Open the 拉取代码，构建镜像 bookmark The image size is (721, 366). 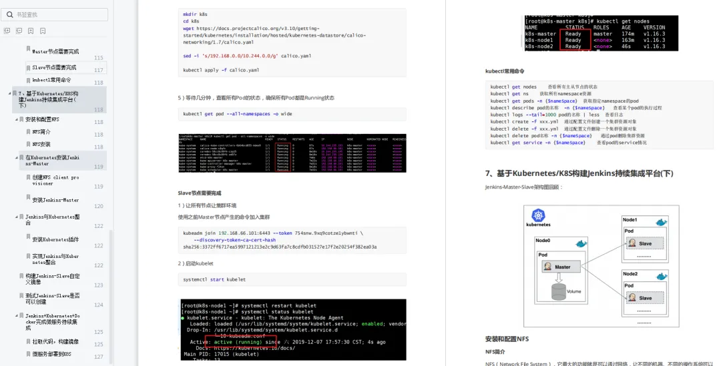coord(55,341)
